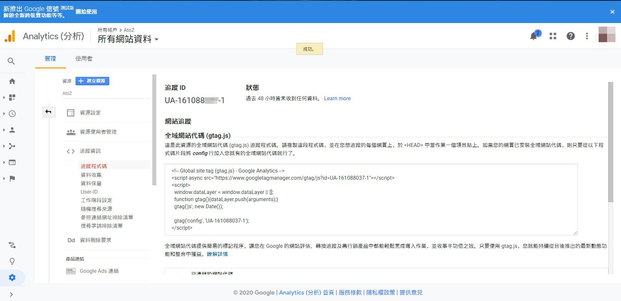Expand the audience person reports section
Viewport: 621px width, 301px height.
pyautogui.click(x=12, y=130)
